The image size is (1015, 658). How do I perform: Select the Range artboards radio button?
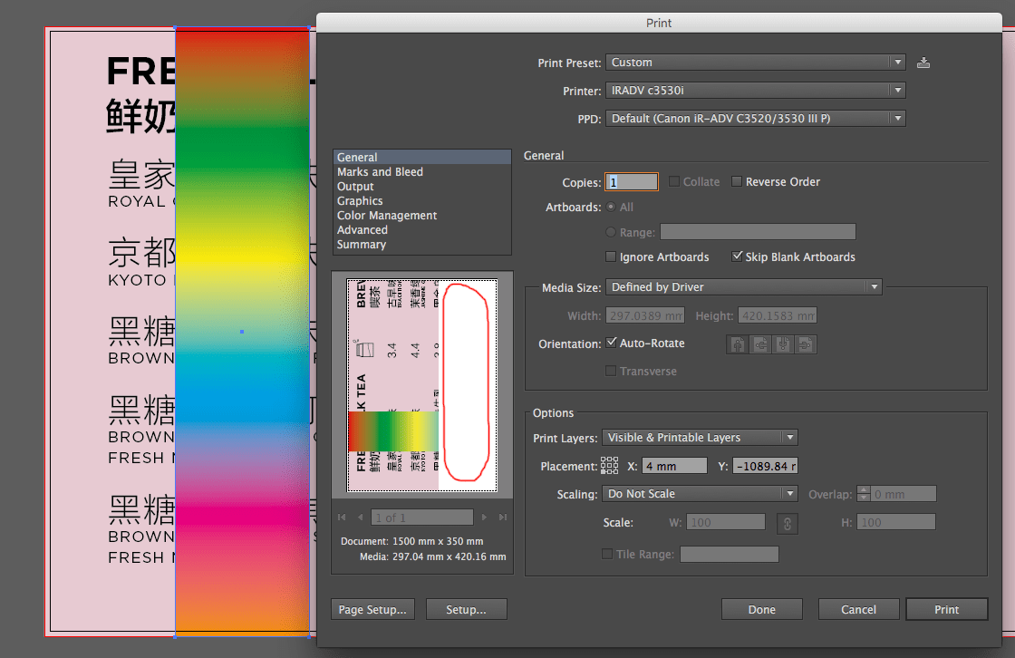click(x=611, y=232)
